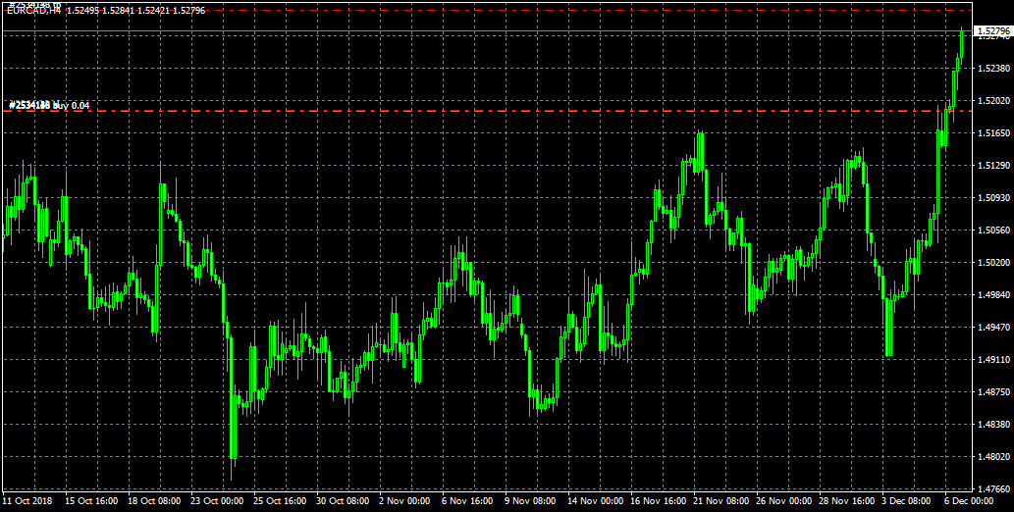Viewport: 1014px width, 512px height.
Task: Click the 11 Oct 2018 date label
Action: pyautogui.click(x=28, y=500)
